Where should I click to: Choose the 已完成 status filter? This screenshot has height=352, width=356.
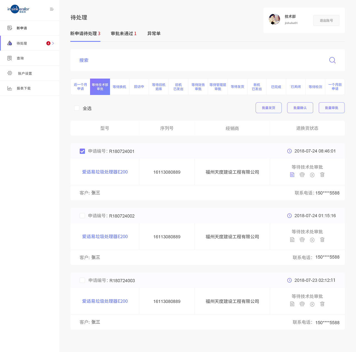click(x=276, y=87)
